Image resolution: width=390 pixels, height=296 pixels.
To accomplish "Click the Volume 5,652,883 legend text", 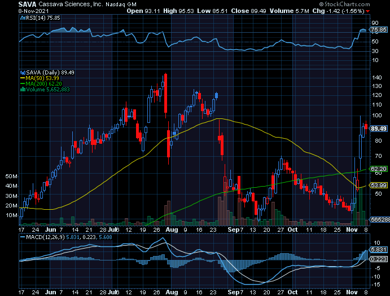I will (48, 90).
